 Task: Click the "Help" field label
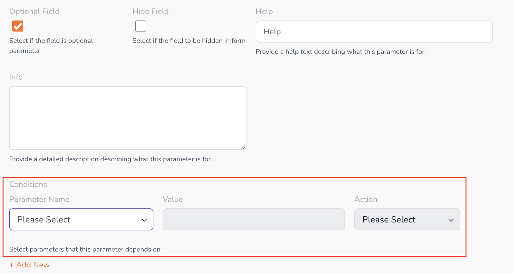[x=264, y=12]
